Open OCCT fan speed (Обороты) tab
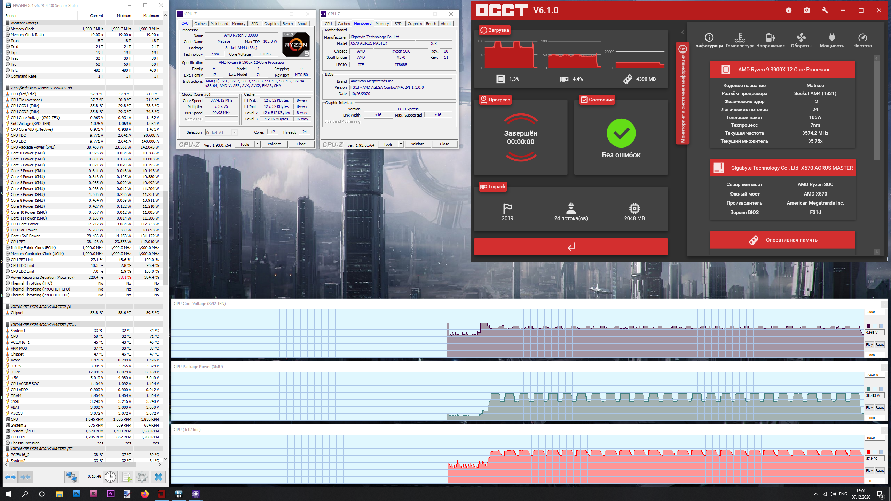The height and width of the screenshot is (501, 891). (801, 40)
